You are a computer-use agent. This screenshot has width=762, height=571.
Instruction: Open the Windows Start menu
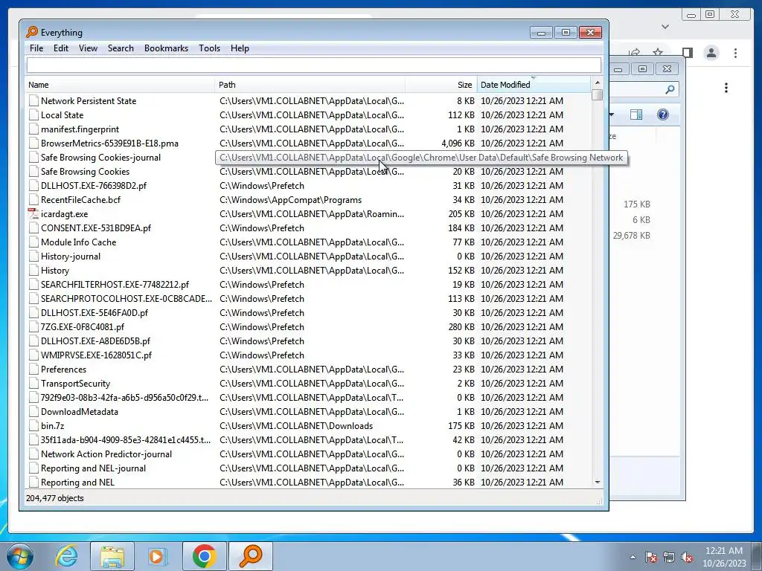click(20, 556)
